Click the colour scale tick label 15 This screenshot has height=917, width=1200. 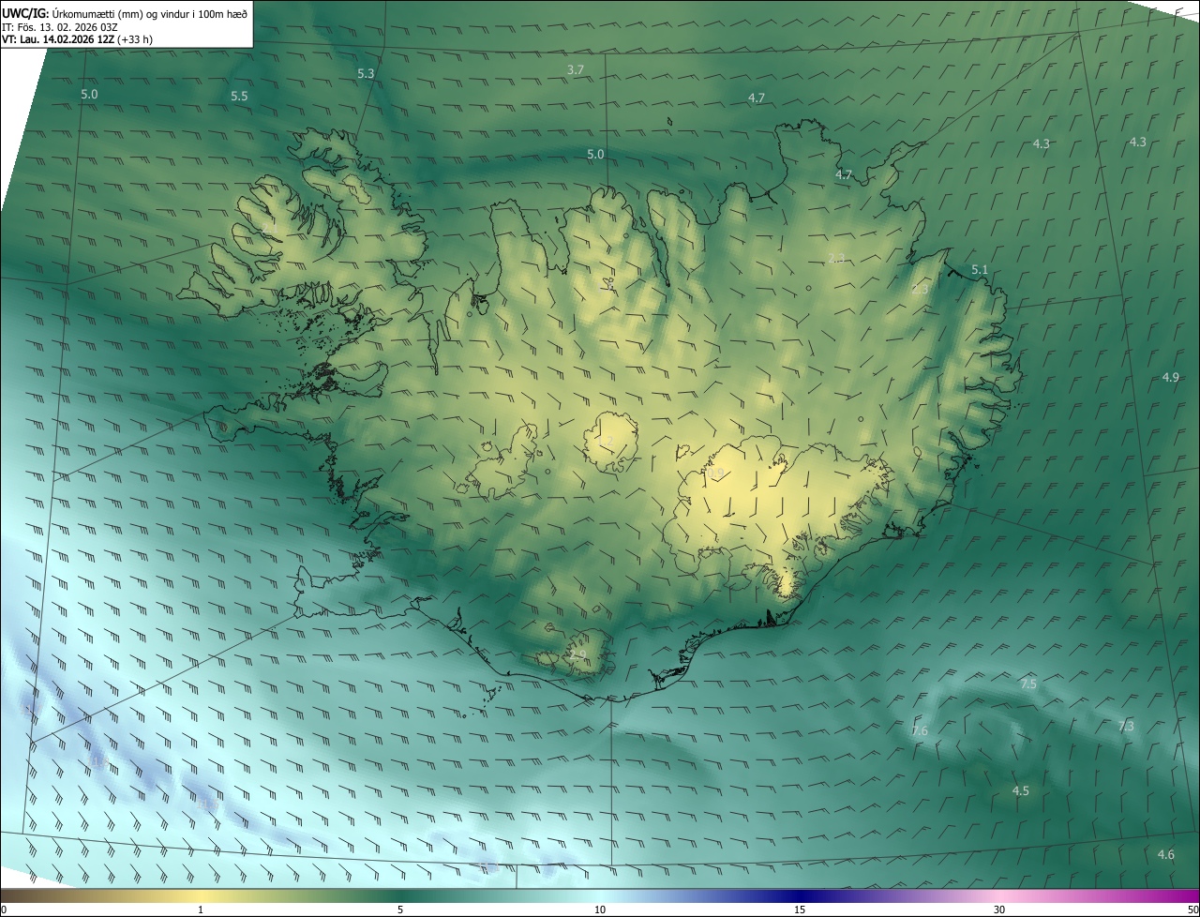800,910
